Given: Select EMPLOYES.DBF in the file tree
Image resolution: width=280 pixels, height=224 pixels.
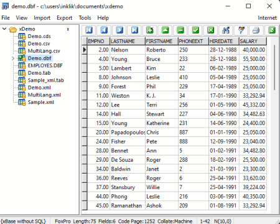Looking at the screenshot, I should click(45, 65).
